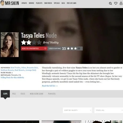
Task: Go to the Blog
Action: click(63, 3)
